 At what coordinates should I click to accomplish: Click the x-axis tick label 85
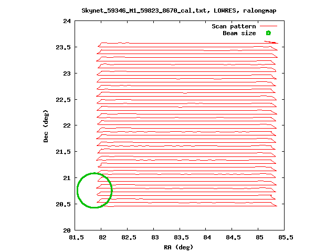(259, 237)
